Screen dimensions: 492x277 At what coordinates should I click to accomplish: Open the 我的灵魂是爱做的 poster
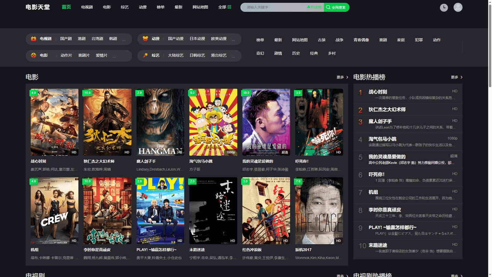tap(266, 122)
